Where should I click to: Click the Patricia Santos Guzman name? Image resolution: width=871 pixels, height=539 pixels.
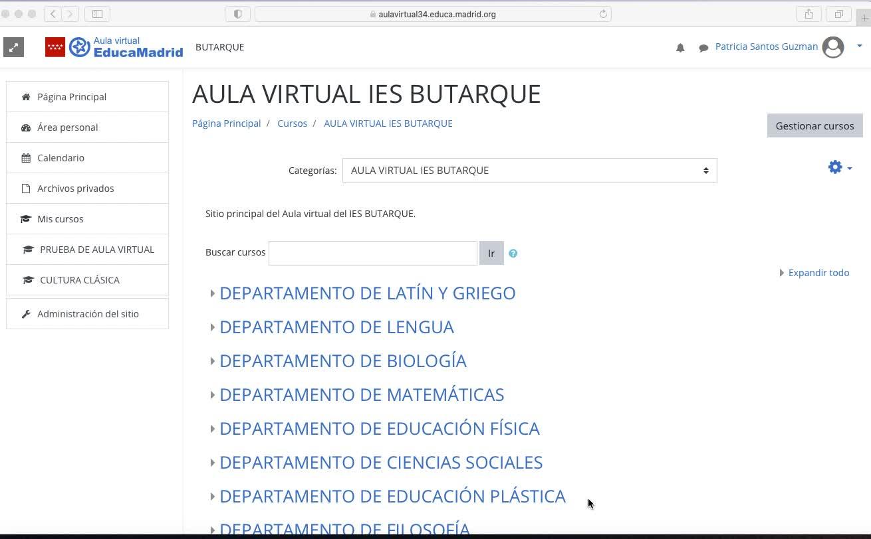(766, 46)
